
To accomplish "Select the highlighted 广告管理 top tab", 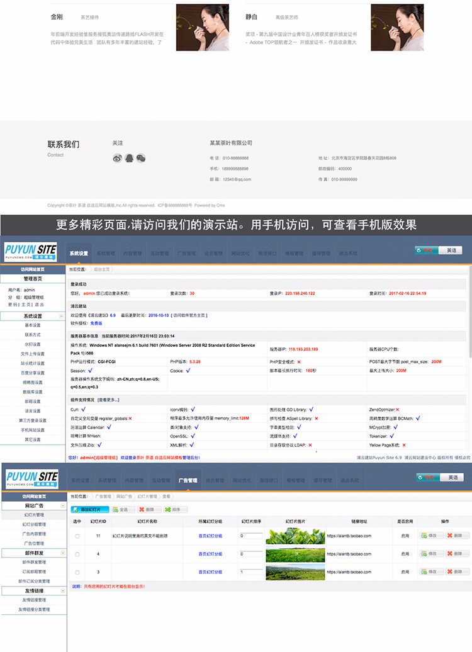I will point(188,481).
